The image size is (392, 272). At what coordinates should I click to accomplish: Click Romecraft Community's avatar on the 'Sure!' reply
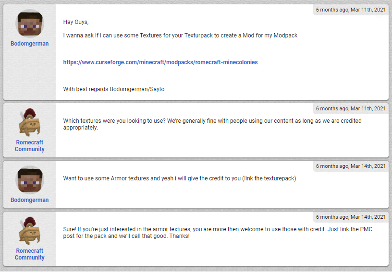[30, 231]
